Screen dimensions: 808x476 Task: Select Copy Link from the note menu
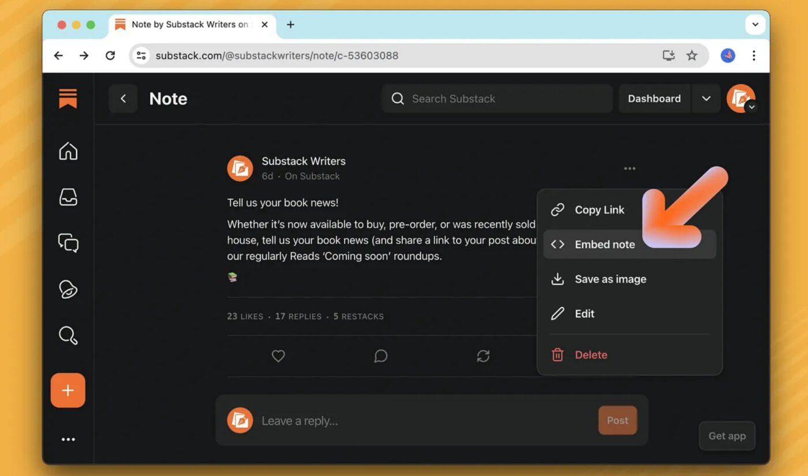[599, 209]
